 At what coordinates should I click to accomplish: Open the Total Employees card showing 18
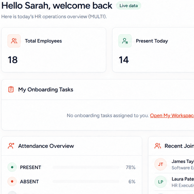tap(54, 50)
